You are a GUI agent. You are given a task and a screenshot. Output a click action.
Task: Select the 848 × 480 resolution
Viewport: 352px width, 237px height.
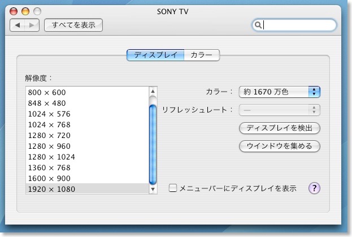(x=87, y=103)
